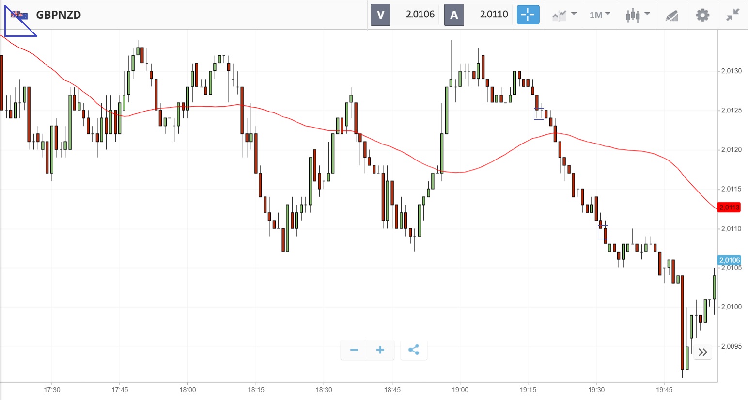The width and height of the screenshot is (748, 400).
Task: Click the V sell price 2.0106 button
Action: (405, 15)
